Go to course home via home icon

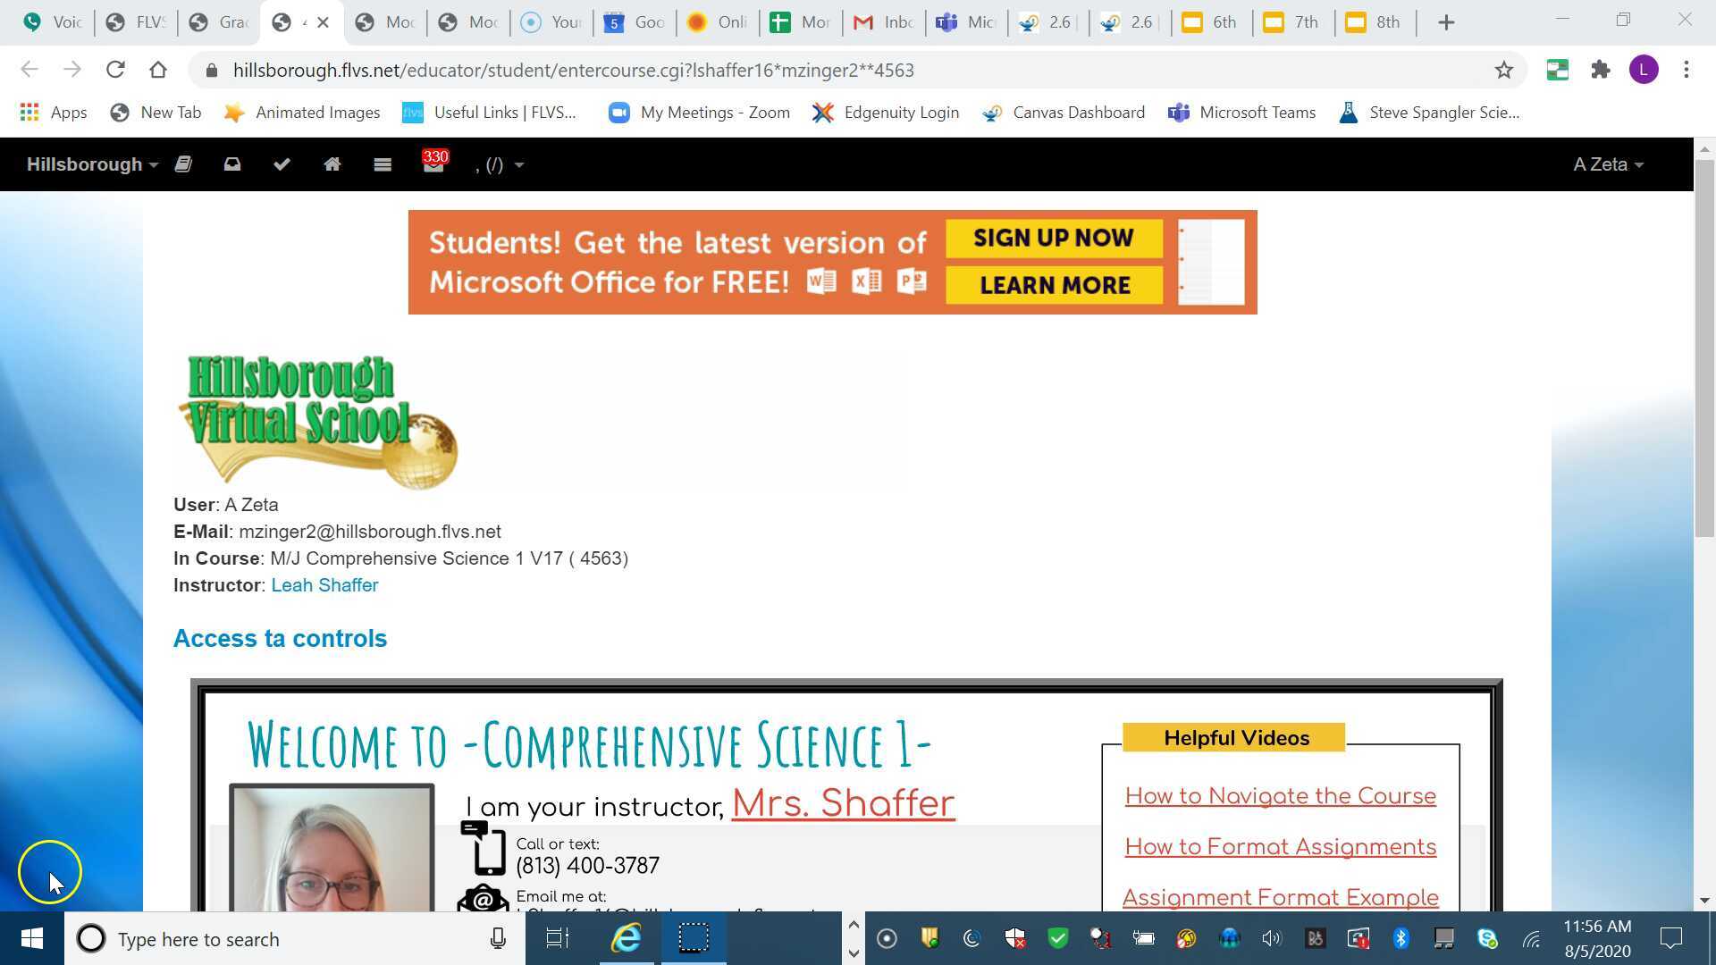332,164
